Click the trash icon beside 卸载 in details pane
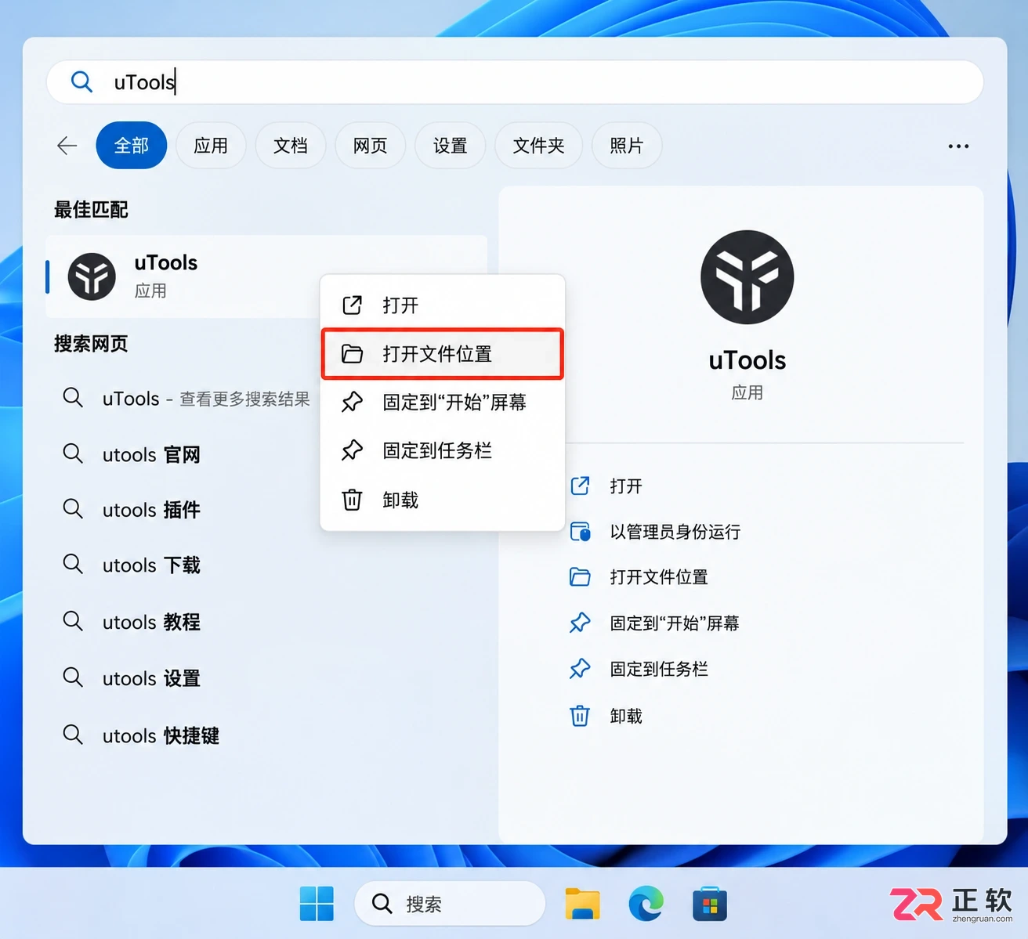 (x=580, y=716)
